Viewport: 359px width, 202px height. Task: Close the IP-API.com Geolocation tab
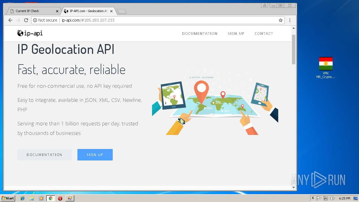click(x=111, y=11)
